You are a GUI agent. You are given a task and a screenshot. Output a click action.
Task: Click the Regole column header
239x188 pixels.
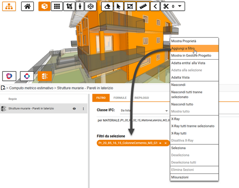point(13,99)
